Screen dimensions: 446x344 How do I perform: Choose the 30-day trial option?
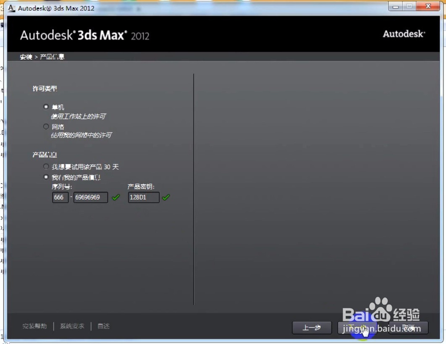[46, 166]
